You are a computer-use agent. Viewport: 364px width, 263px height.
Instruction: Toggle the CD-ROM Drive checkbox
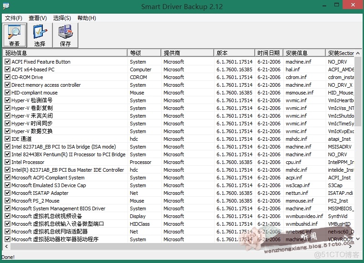[7, 77]
